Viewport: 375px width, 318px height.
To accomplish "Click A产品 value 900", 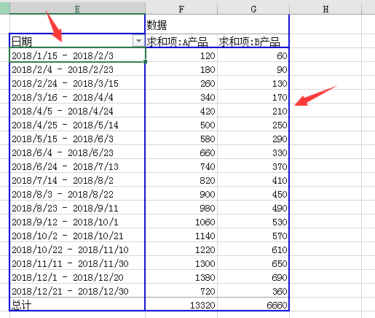I will pyautogui.click(x=181, y=193).
